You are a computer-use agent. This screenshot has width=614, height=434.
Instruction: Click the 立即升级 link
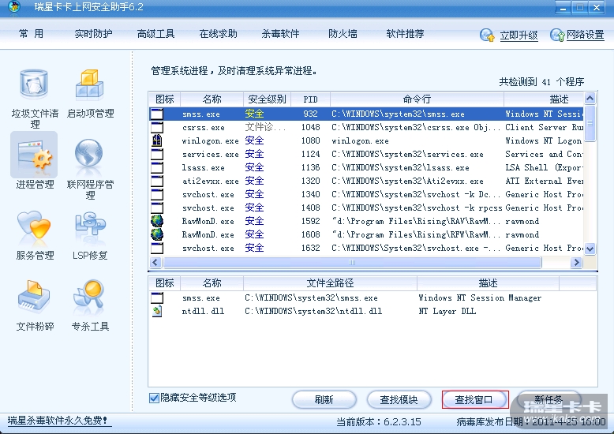[519, 36]
